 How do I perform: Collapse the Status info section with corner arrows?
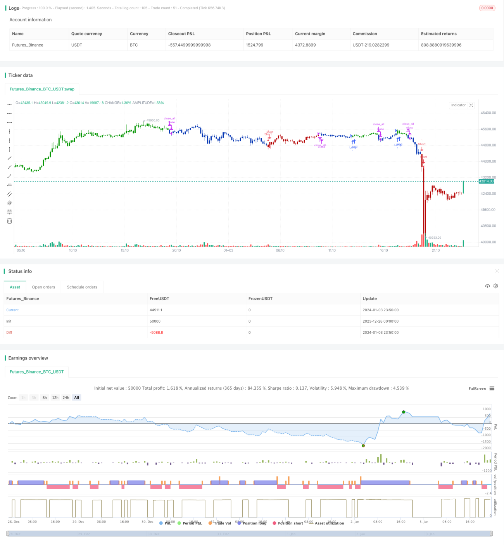coord(497,271)
